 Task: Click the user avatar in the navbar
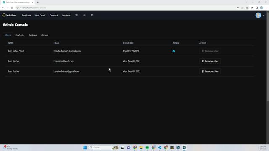coord(258,15)
